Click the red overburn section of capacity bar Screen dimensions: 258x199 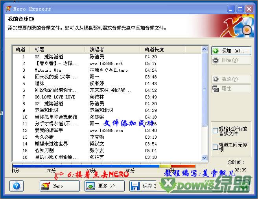pyautogui.click(x=183, y=166)
